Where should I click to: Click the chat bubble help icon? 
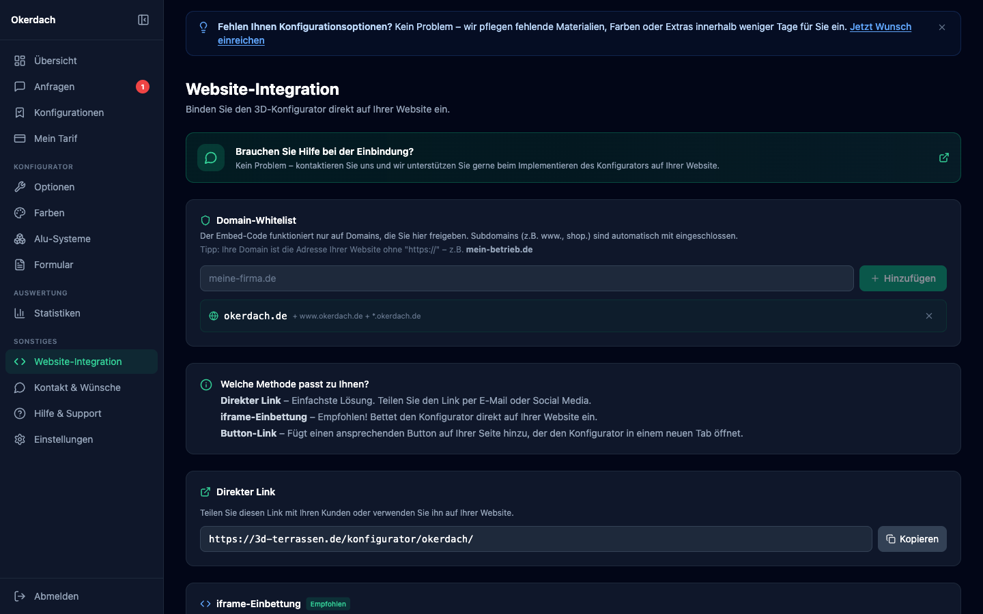click(211, 158)
